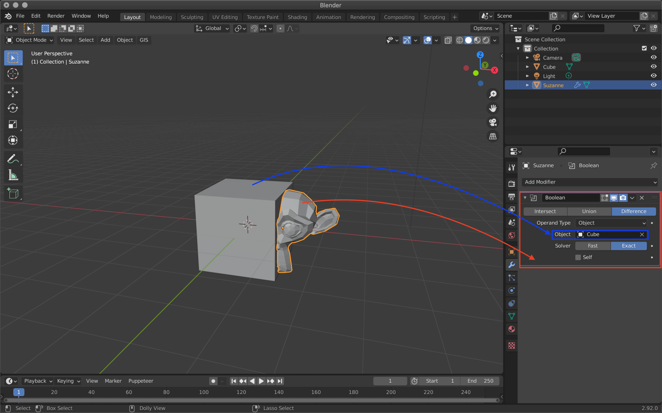Click frame 1 marker on the timeline

pos(18,392)
